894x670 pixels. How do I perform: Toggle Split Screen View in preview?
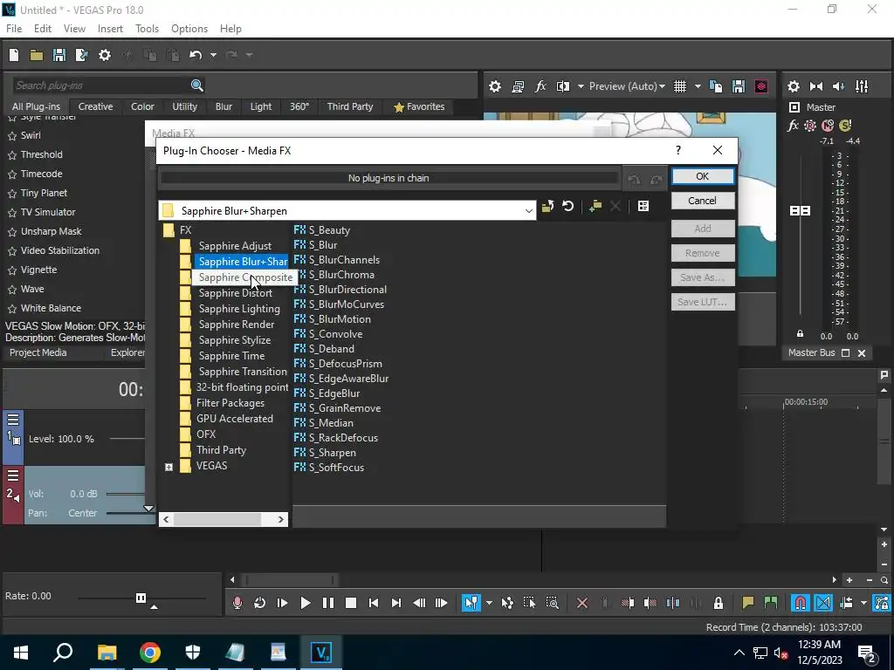pyautogui.click(x=563, y=86)
